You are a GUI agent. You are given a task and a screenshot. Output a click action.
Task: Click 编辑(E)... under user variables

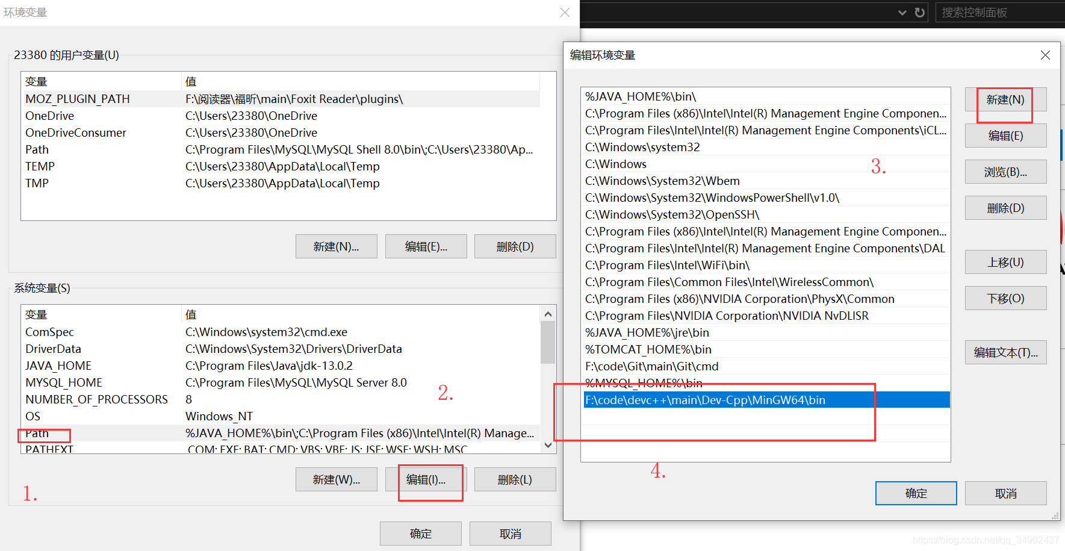point(426,246)
